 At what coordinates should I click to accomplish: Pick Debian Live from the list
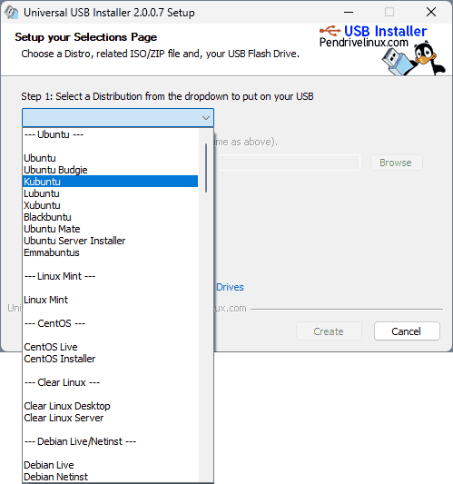click(x=110, y=465)
